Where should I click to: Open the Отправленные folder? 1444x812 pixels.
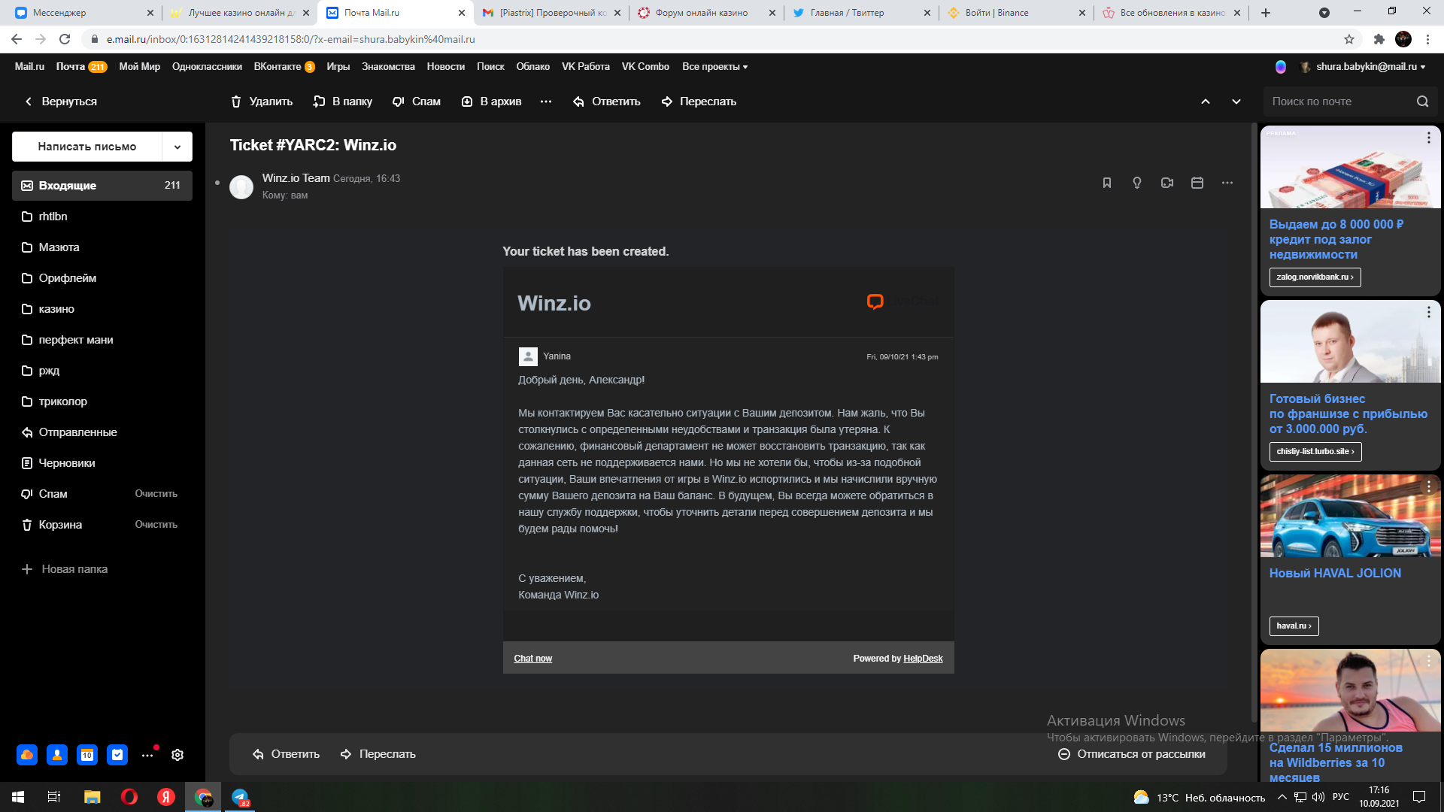click(102, 432)
